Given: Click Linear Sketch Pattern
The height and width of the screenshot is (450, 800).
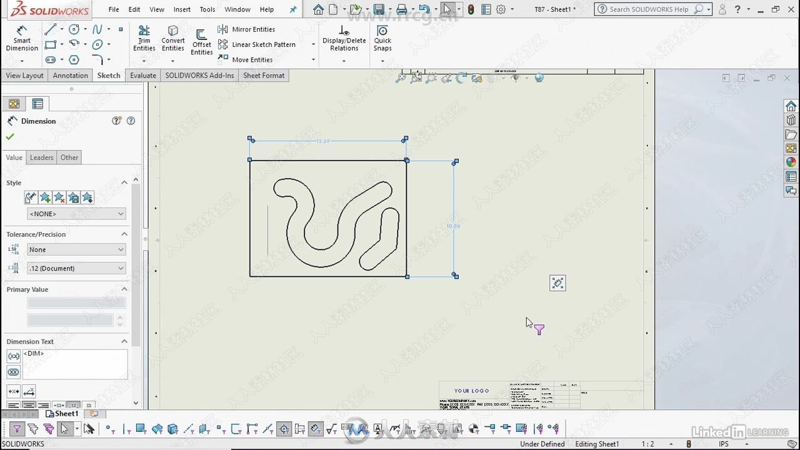Looking at the screenshot, I should pyautogui.click(x=257, y=44).
